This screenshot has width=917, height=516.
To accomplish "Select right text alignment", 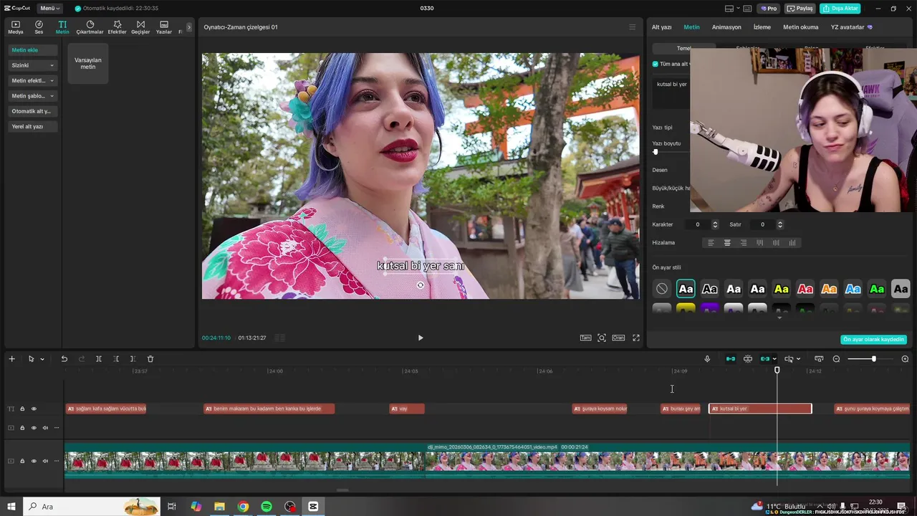I will [x=744, y=243].
